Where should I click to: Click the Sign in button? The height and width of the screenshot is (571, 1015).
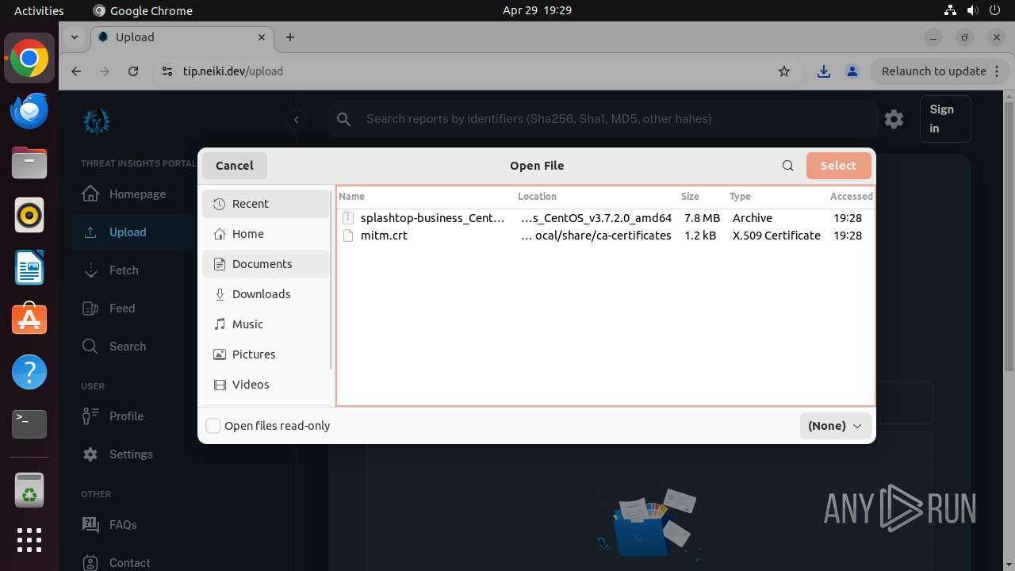pos(945,119)
